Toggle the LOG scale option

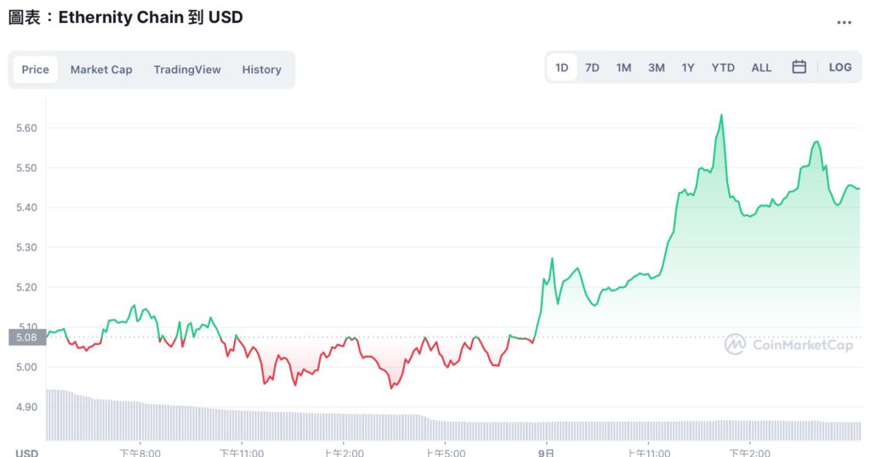tap(840, 67)
